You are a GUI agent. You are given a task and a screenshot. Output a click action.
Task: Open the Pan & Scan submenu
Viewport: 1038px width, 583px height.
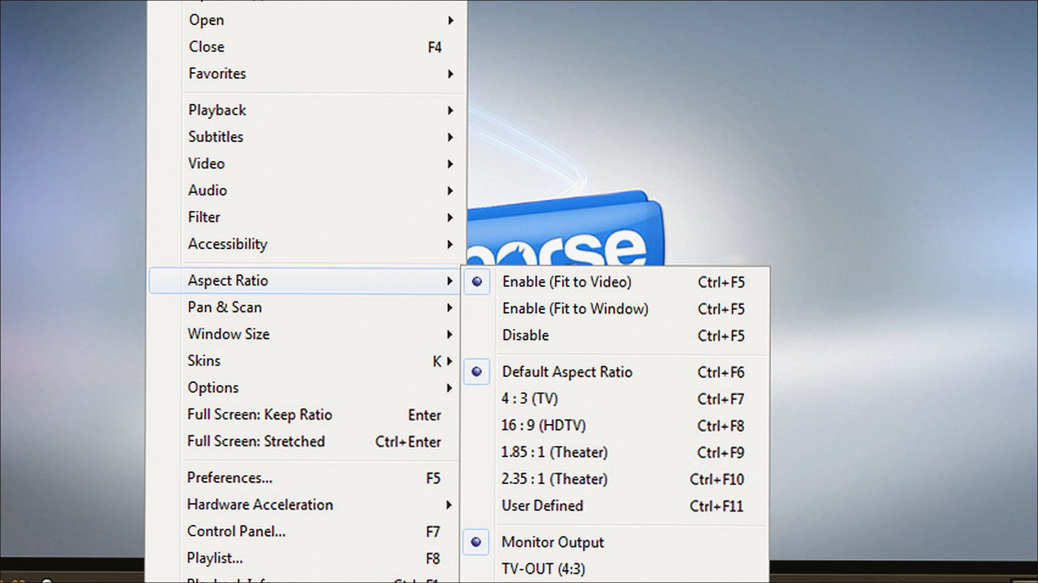(304, 307)
